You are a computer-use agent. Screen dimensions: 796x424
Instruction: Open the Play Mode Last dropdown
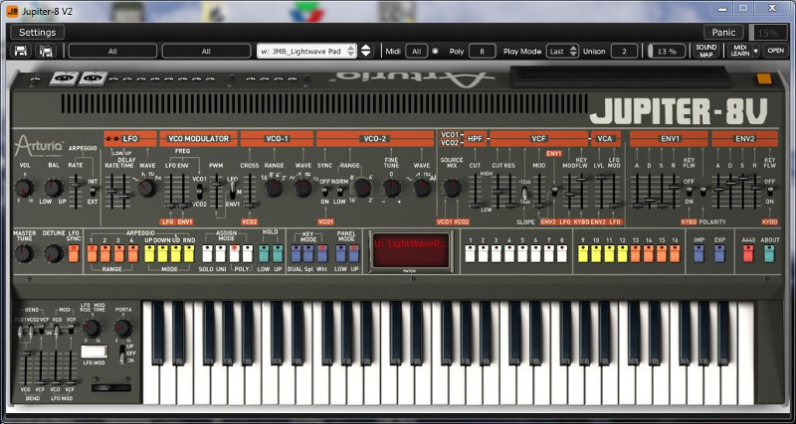pyautogui.click(x=562, y=52)
